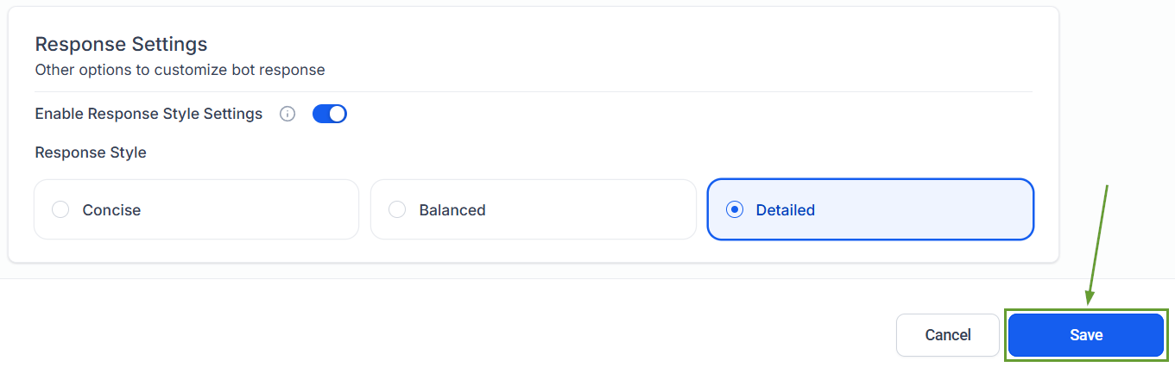This screenshot has width=1175, height=367.
Task: Disable the Response Style Settings toggle
Action: (329, 114)
